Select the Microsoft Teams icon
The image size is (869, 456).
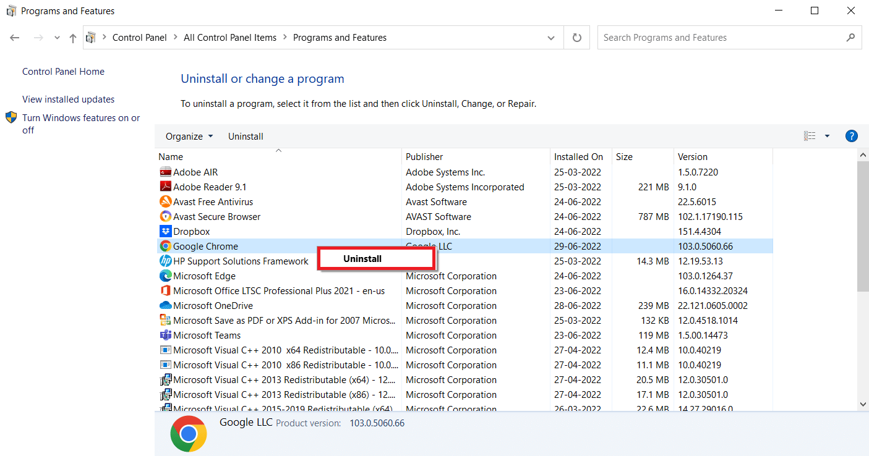click(165, 336)
